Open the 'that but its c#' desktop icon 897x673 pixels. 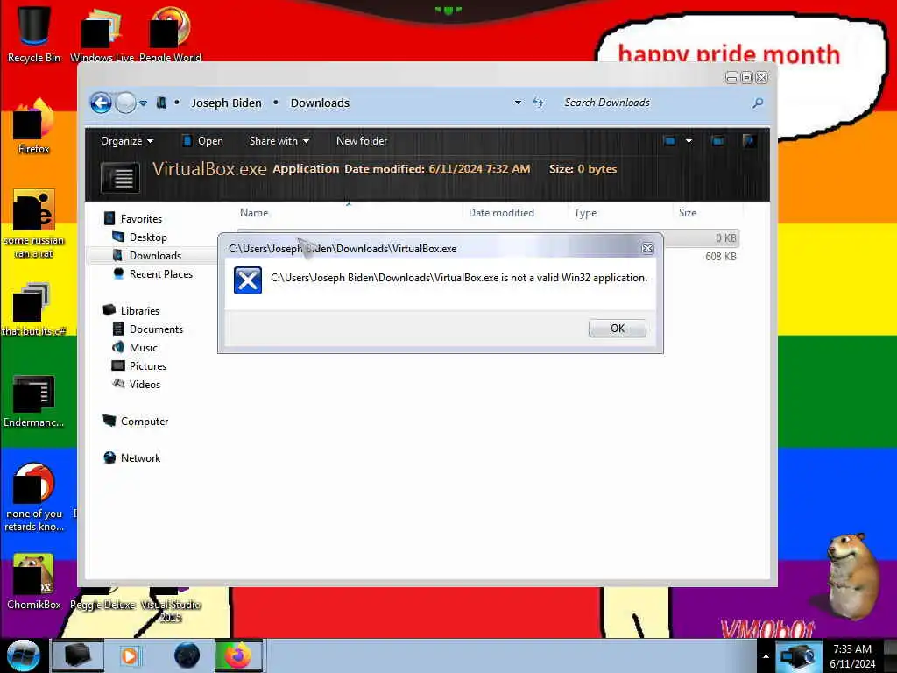pos(33,309)
